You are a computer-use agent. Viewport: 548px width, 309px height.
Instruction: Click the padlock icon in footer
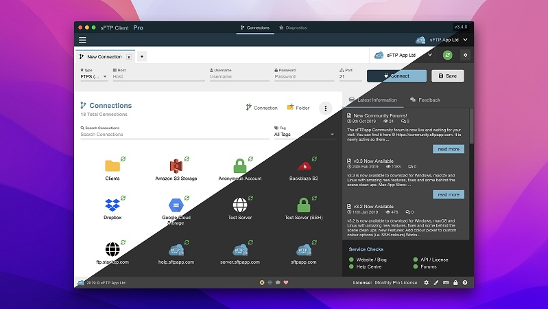coord(455,282)
